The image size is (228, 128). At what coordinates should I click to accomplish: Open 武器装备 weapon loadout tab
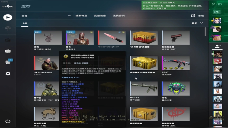[100, 16]
